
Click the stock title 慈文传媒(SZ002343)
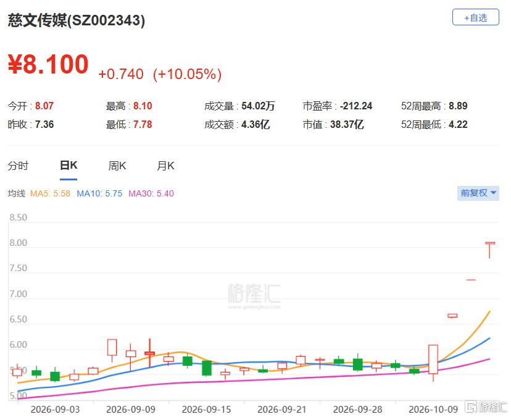[77, 20]
